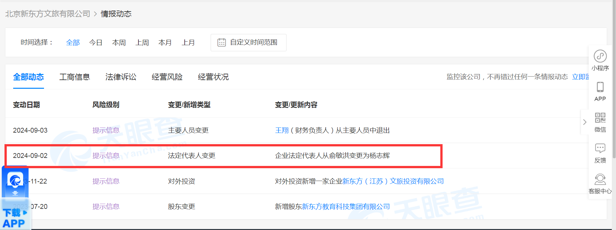Collapse the right sidebar arrow

[x=585, y=122]
